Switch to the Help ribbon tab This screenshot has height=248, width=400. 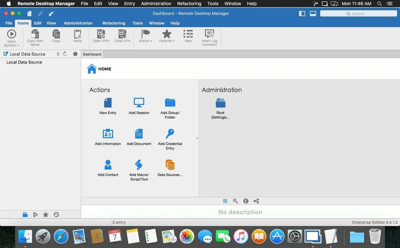coord(175,23)
